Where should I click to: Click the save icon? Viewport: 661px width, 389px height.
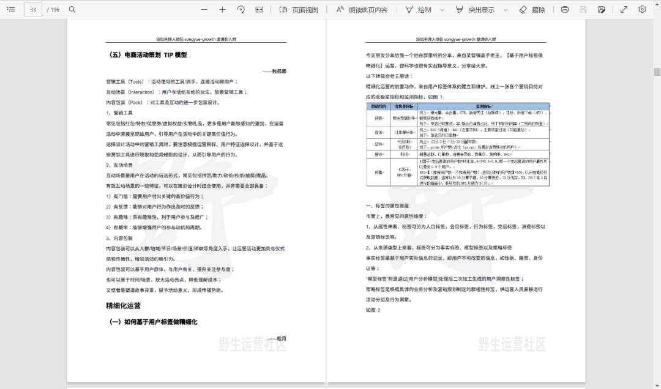[x=583, y=9]
